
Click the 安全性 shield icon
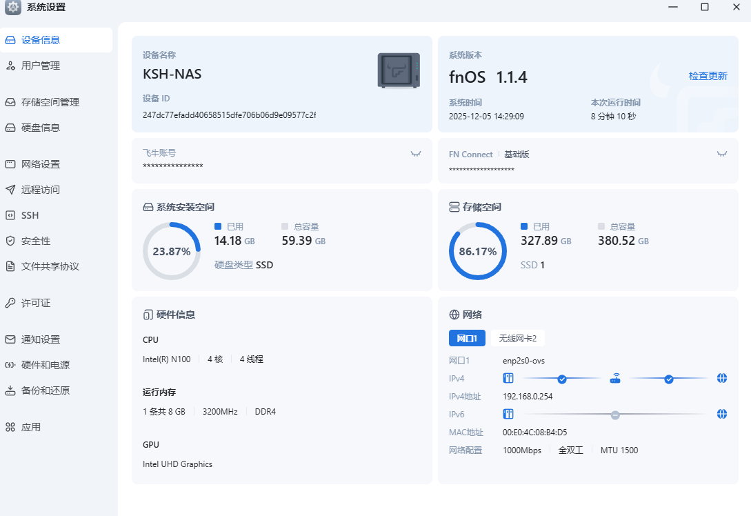coord(10,241)
